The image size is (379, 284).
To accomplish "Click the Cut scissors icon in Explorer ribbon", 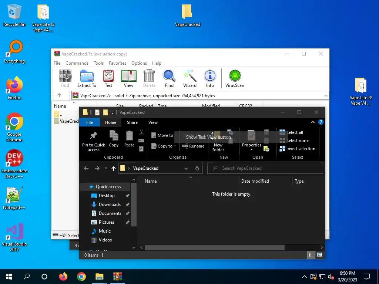I will [141, 132].
